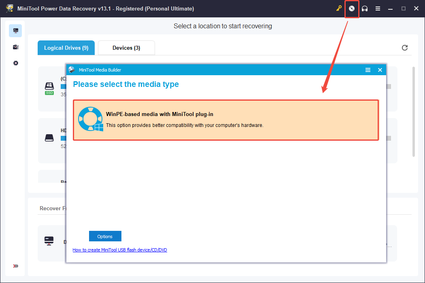
Task: Open the bootable media builder disc icon
Action: coord(352,8)
